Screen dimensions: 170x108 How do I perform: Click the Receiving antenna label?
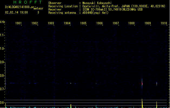point(62,13)
